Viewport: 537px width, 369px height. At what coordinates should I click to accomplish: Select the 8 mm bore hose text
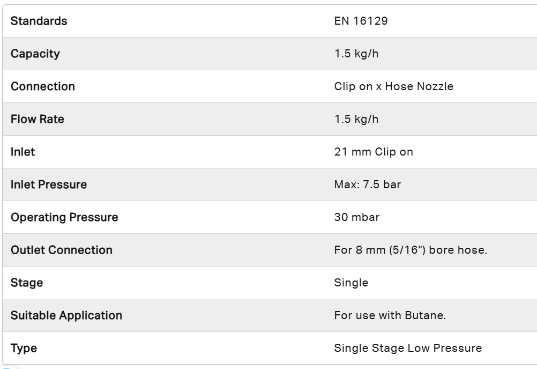tap(411, 250)
